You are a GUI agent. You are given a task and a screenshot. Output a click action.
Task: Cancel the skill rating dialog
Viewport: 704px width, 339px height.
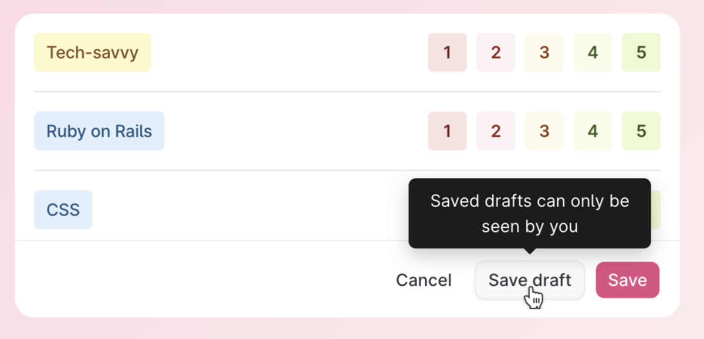coord(424,280)
